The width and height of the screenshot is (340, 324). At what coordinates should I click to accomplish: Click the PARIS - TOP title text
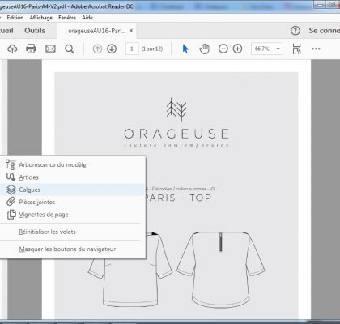click(178, 198)
